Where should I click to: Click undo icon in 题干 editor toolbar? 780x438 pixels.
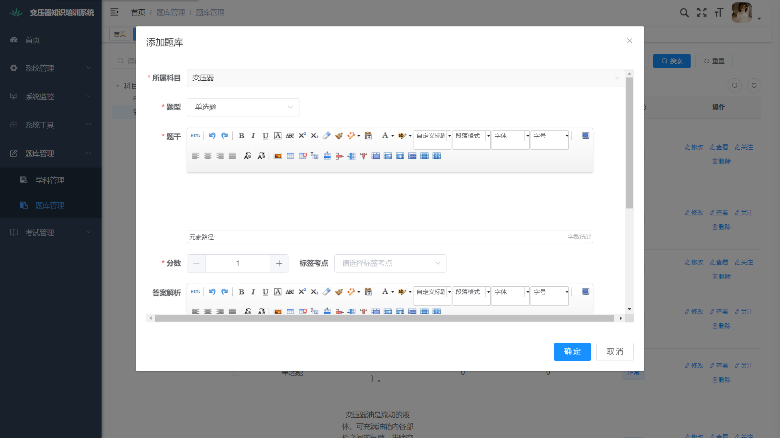tap(212, 136)
